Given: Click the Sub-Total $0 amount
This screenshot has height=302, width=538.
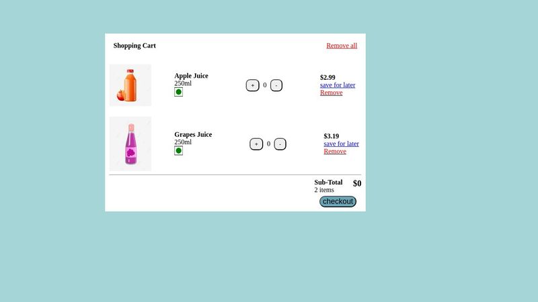Looking at the screenshot, I should (357, 183).
